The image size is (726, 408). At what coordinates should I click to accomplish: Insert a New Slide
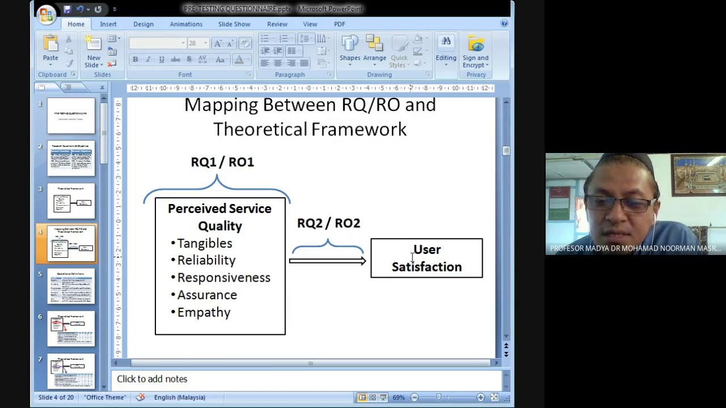(x=94, y=51)
